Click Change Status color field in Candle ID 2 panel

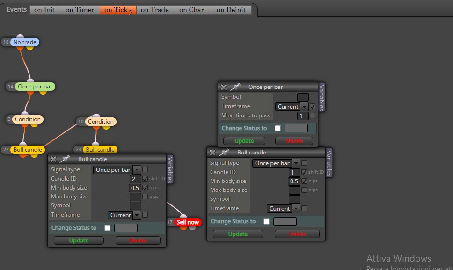point(126,228)
